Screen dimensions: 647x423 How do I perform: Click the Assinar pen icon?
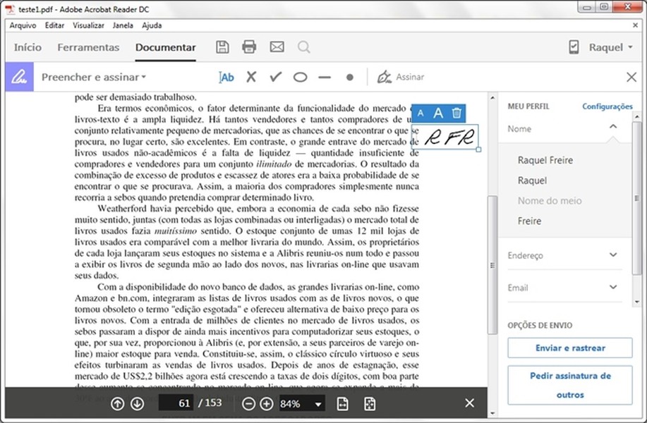pyautogui.click(x=385, y=77)
